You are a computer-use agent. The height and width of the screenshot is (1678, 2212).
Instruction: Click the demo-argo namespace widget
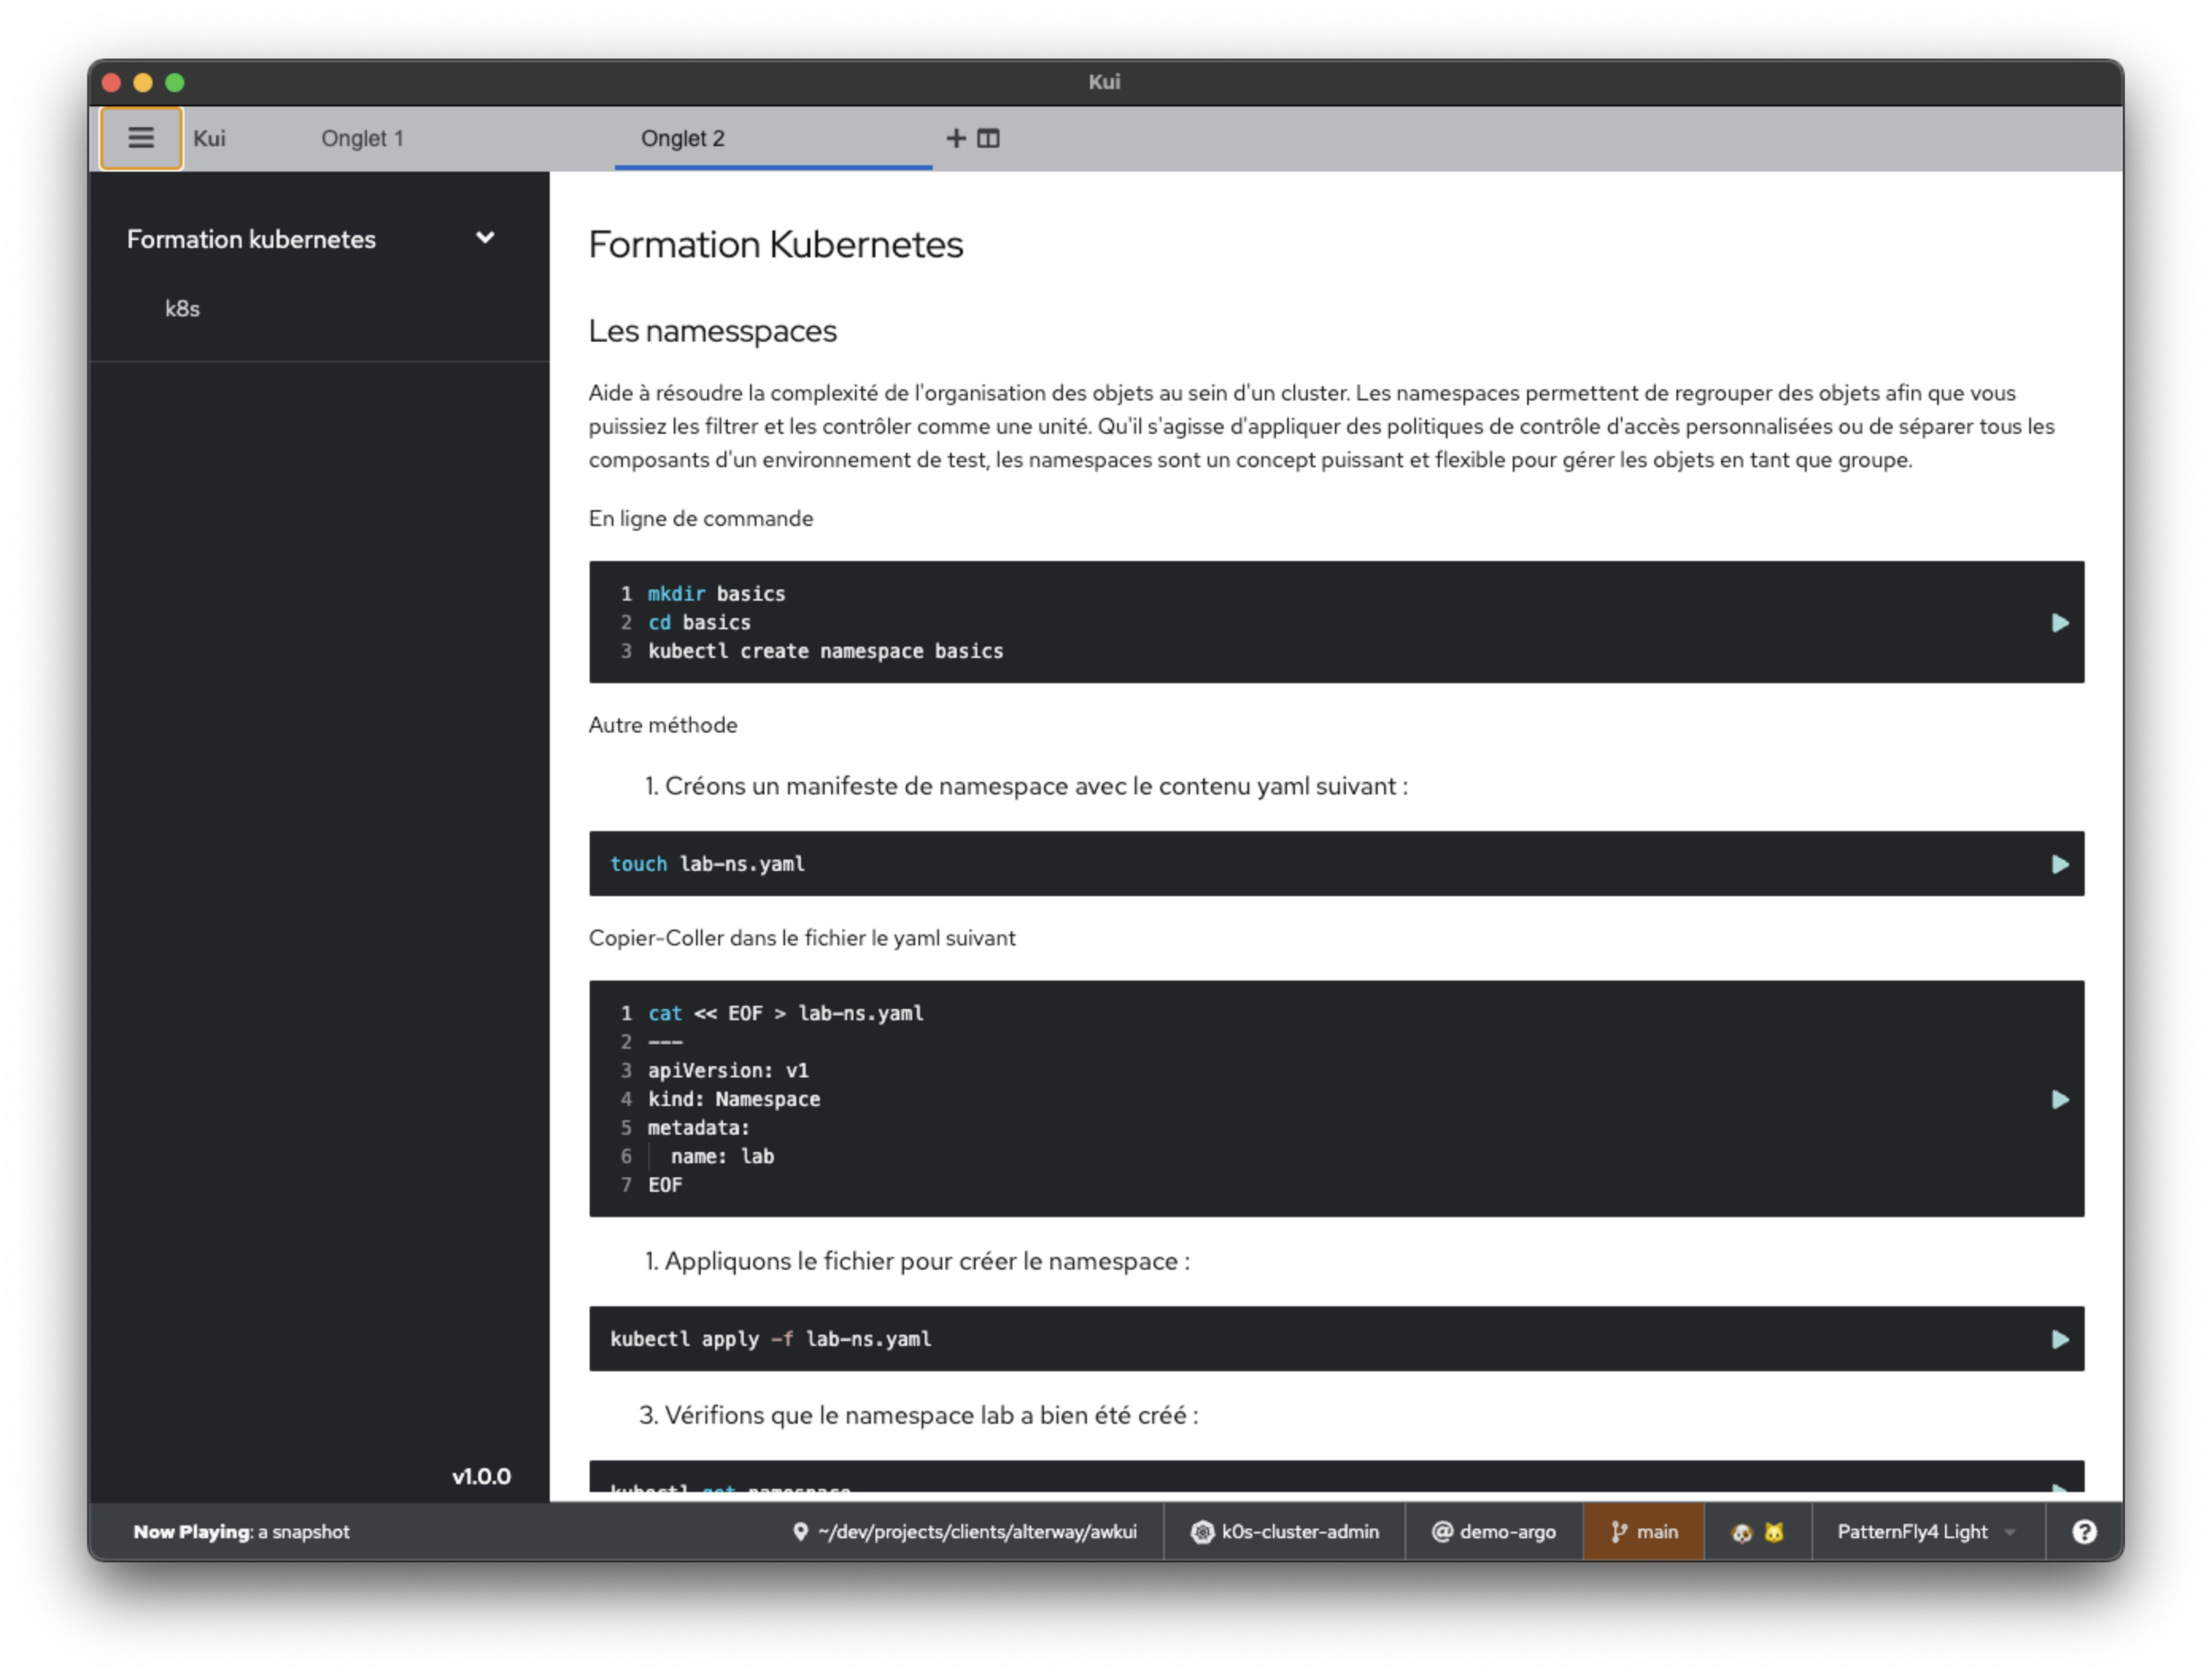click(x=1494, y=1532)
